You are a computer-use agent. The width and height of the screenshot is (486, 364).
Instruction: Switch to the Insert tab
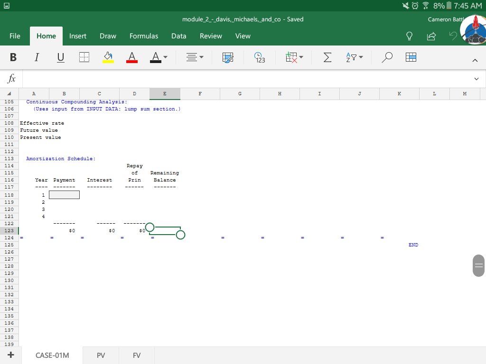coord(77,36)
